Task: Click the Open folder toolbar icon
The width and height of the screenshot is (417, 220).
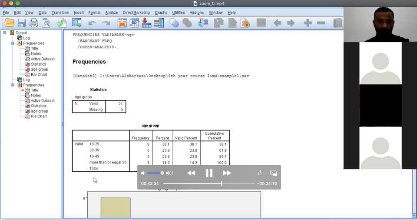Action: tap(9, 23)
